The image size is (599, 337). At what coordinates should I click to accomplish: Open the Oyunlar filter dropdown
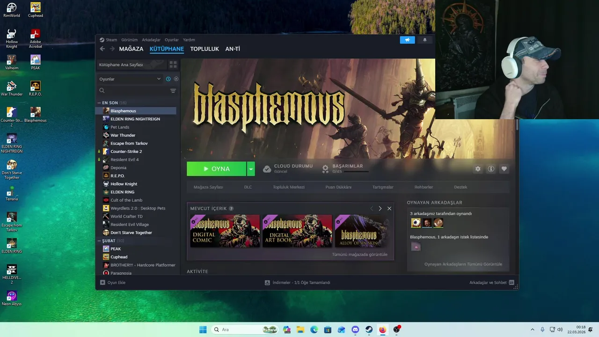tap(130, 79)
